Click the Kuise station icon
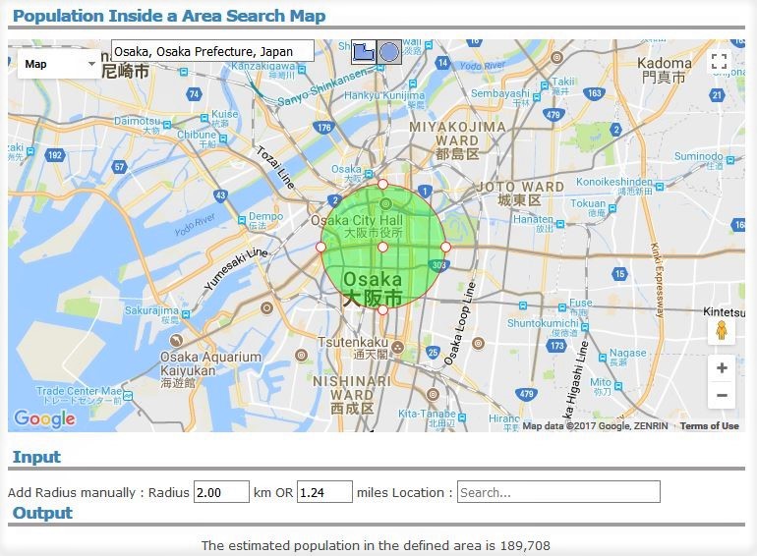The width and height of the screenshot is (757, 556). [x=204, y=118]
